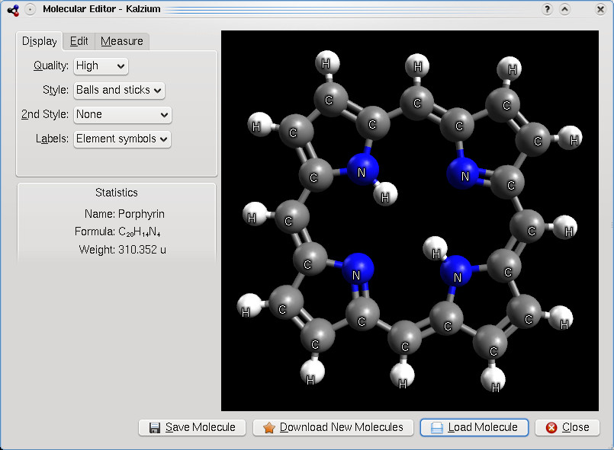The width and height of the screenshot is (614, 450).
Task: Go to the Measure tab
Action: coord(122,41)
